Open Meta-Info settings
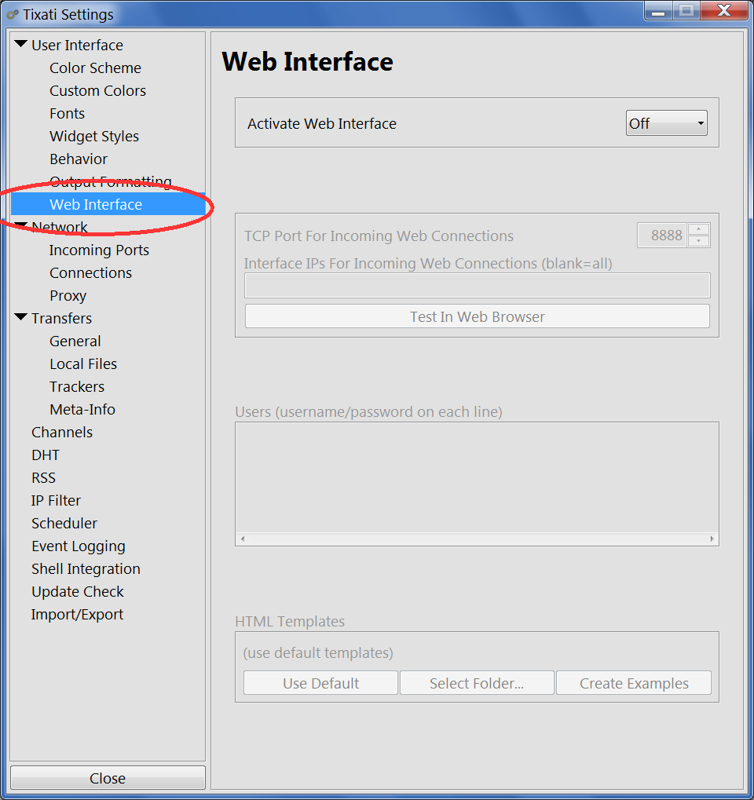 (x=82, y=410)
